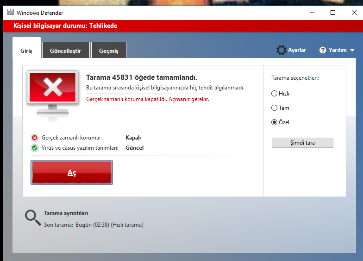Click green check icon beside Virüs ve casus tanımları
Viewport: 363px width, 261px height.
tap(34, 148)
